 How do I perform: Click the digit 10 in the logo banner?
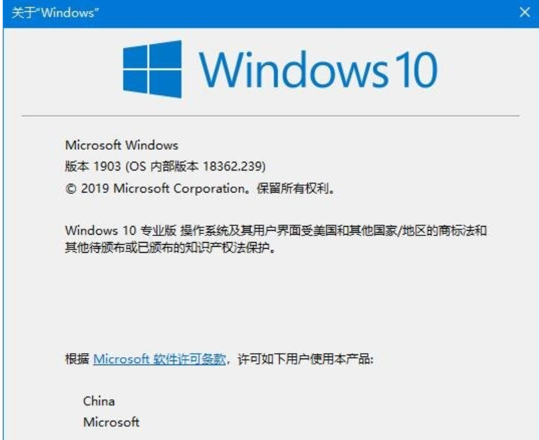tap(416, 70)
